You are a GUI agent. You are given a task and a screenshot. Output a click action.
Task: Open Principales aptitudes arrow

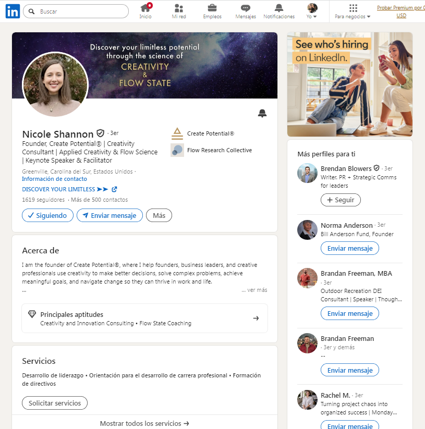[x=256, y=318]
